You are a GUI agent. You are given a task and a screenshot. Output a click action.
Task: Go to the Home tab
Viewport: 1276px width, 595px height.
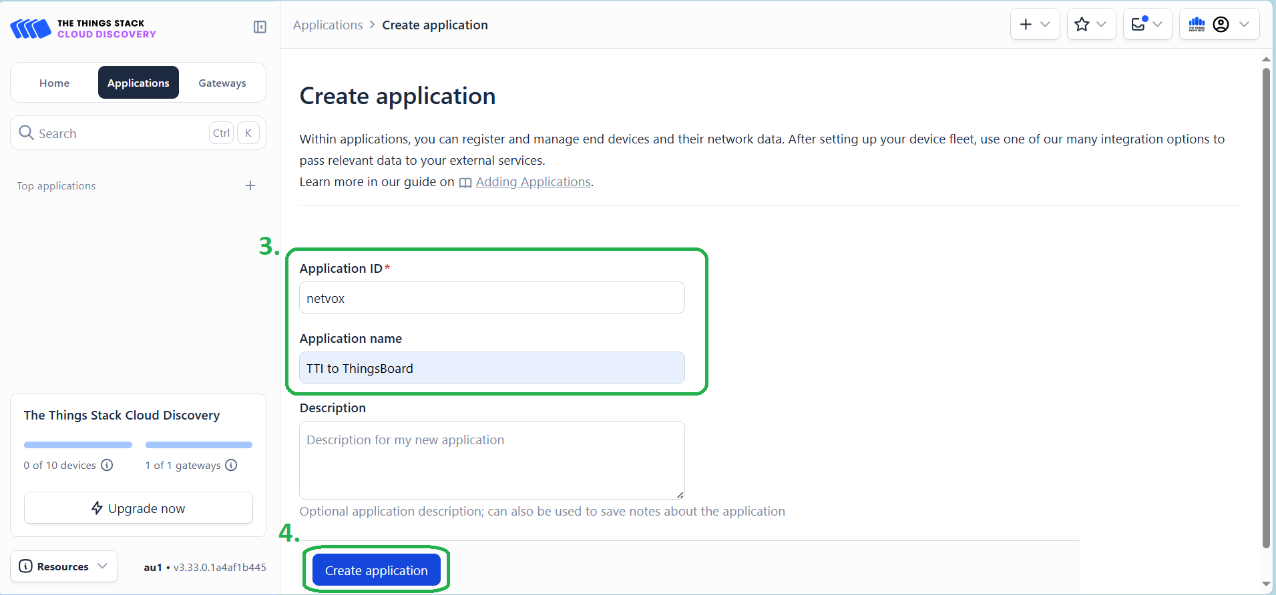click(x=54, y=83)
